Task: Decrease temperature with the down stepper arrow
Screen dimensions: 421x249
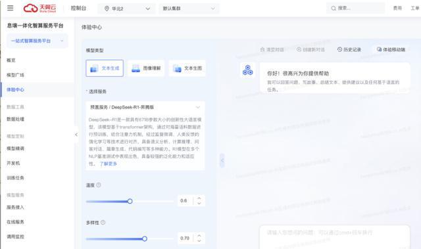Action: point(199,204)
